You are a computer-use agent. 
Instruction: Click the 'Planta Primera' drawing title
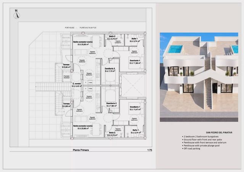[81, 150]
